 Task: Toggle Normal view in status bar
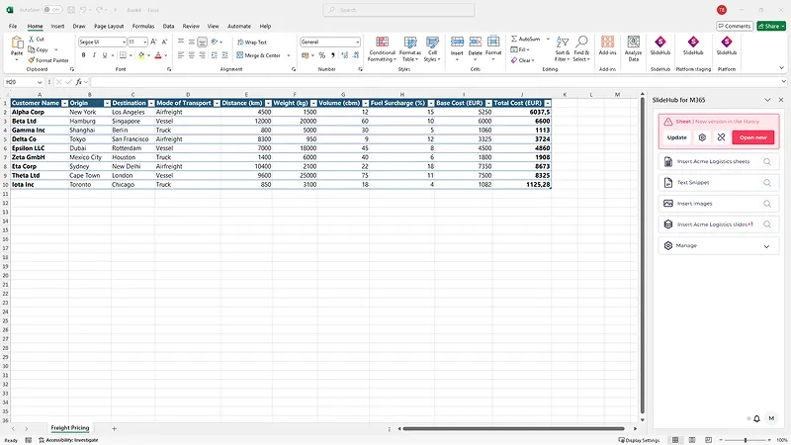point(675,440)
